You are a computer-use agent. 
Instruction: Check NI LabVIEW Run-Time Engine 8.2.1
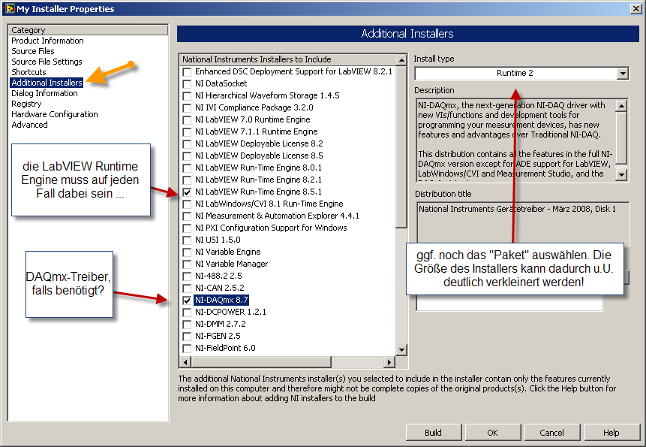[187, 180]
